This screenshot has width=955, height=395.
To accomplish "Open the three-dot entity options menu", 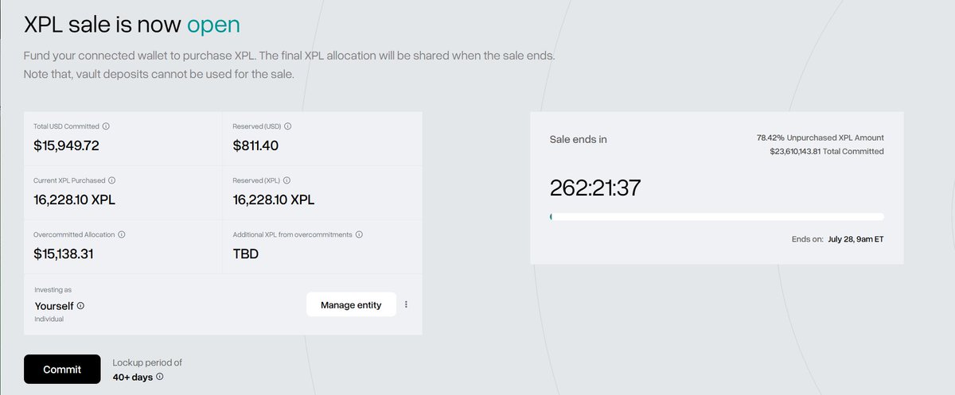I will pos(406,304).
